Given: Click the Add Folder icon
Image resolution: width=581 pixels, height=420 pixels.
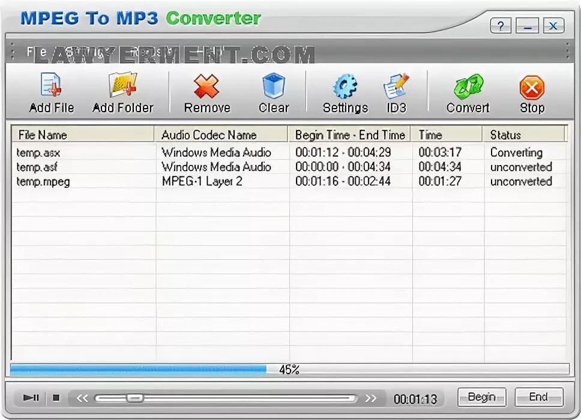Looking at the screenshot, I should 122,85.
